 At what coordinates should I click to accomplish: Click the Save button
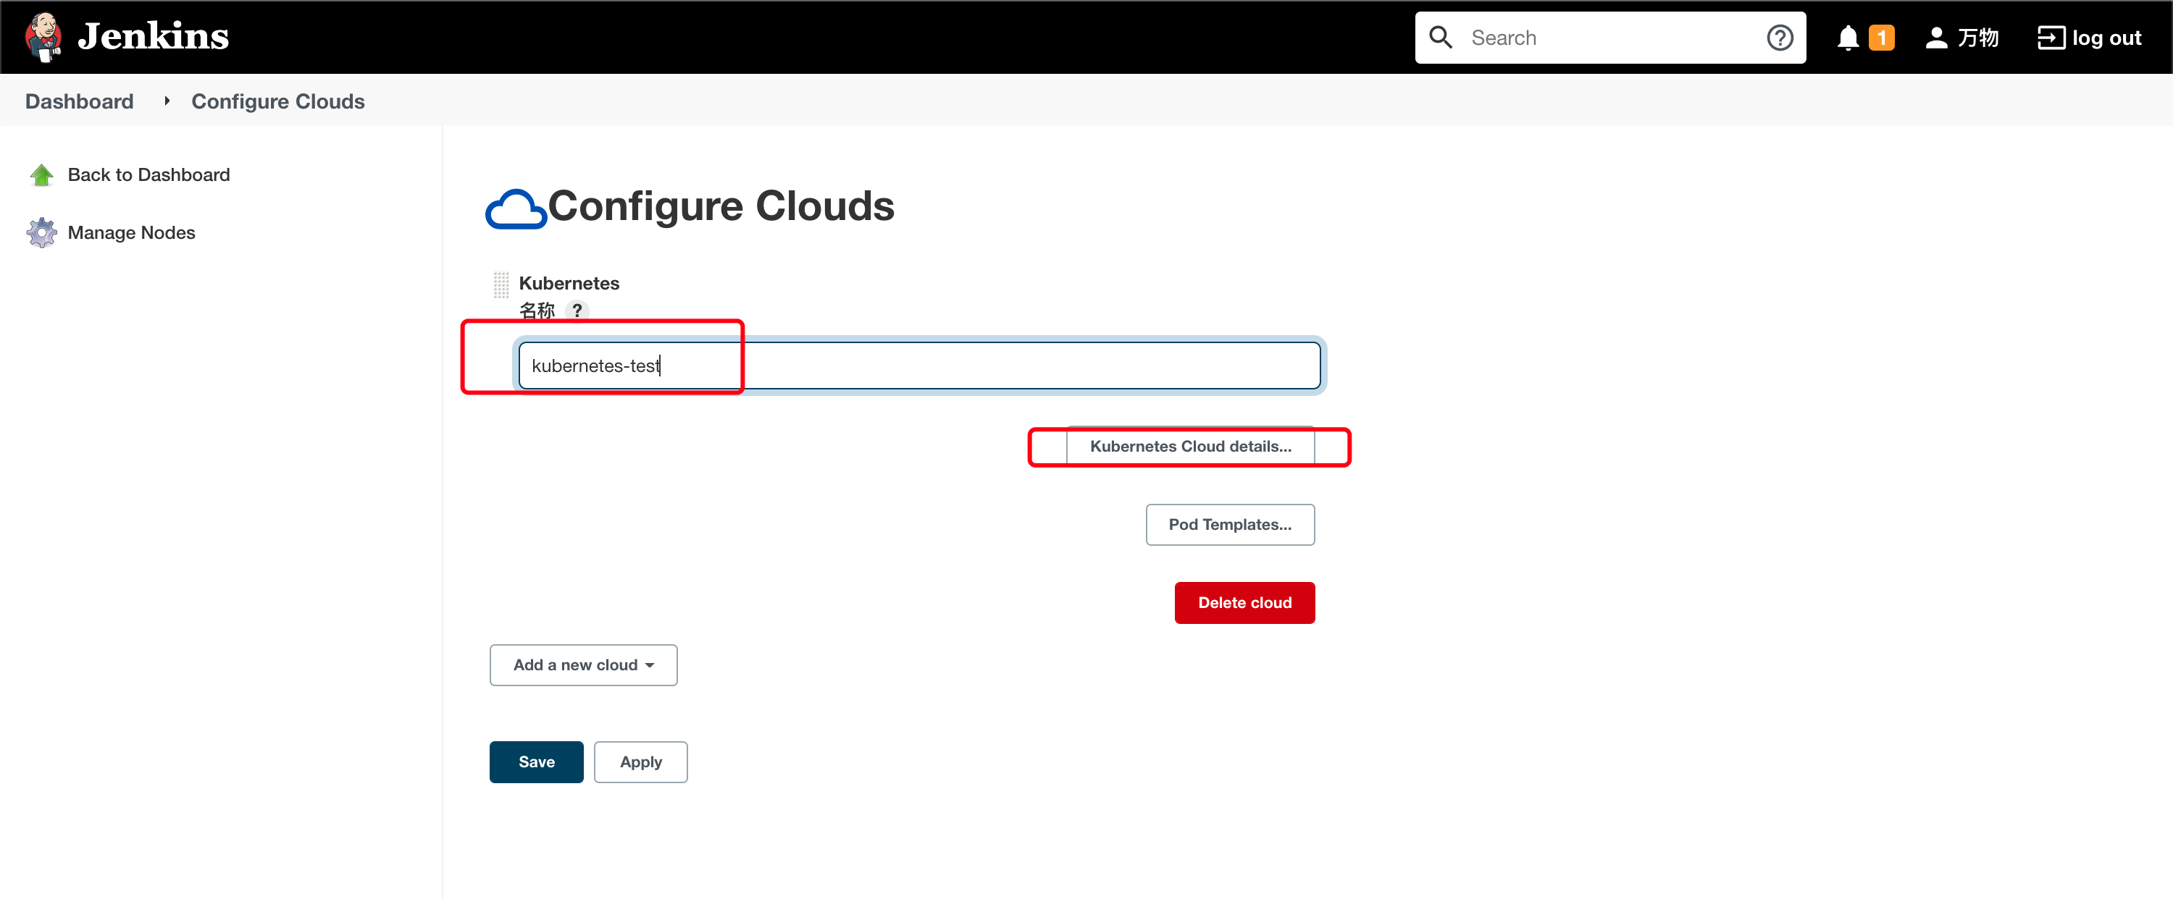(x=536, y=761)
